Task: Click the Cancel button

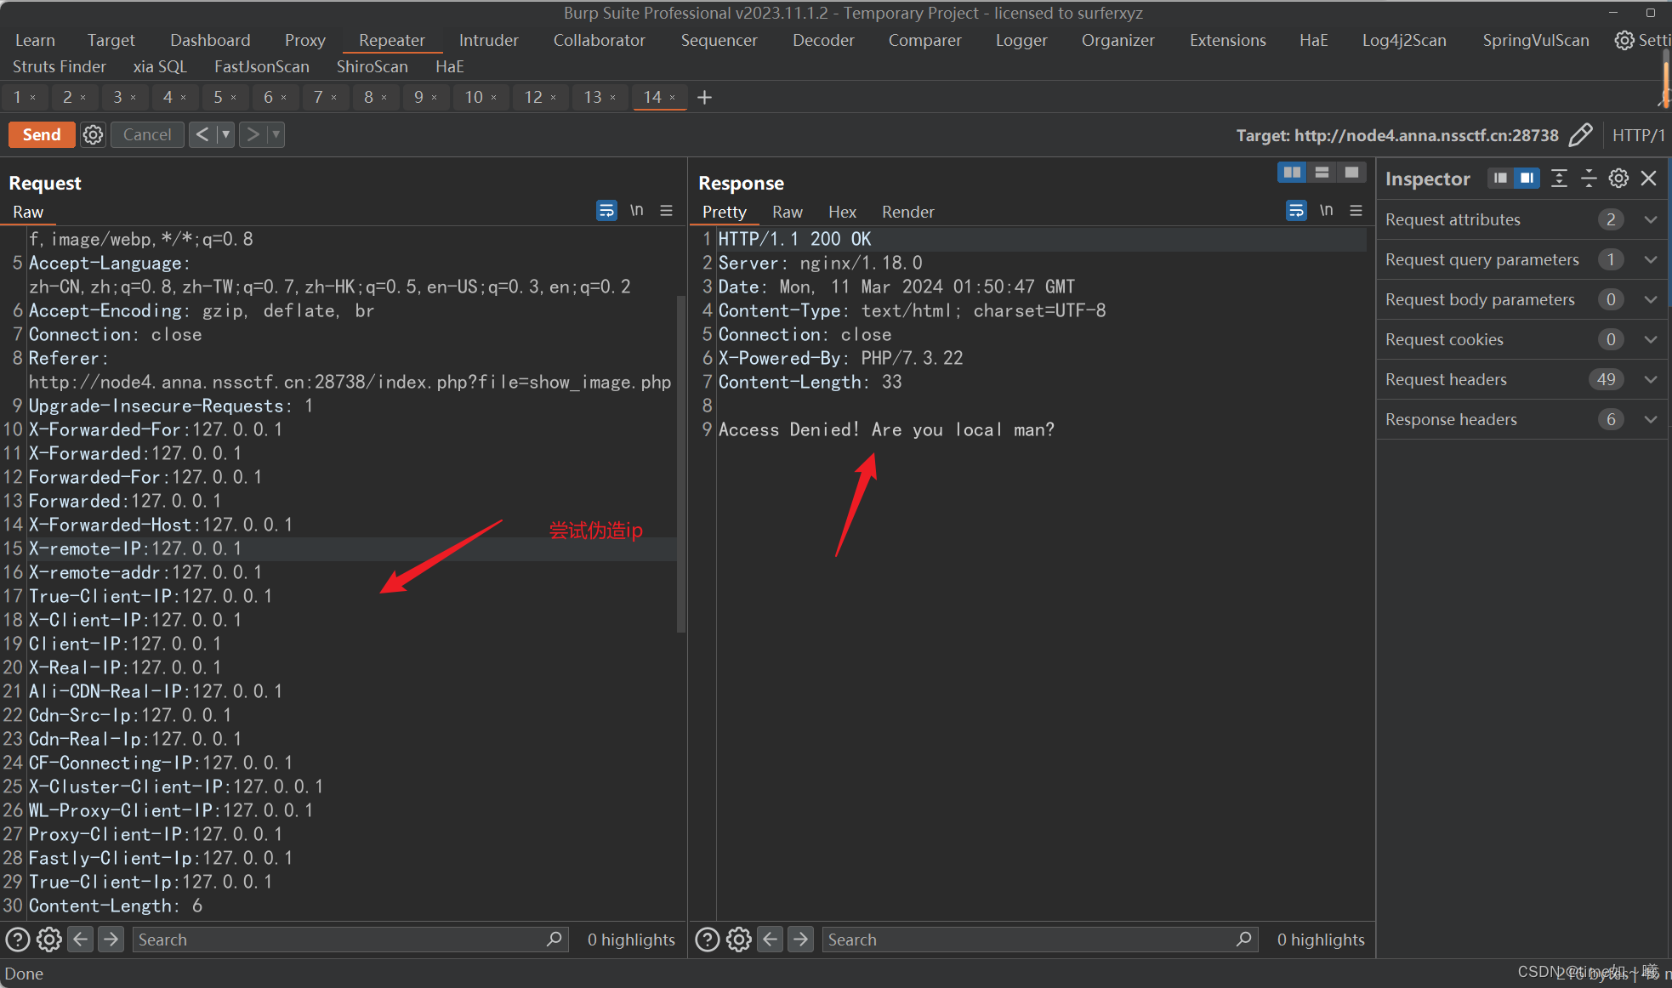Action: (147, 134)
